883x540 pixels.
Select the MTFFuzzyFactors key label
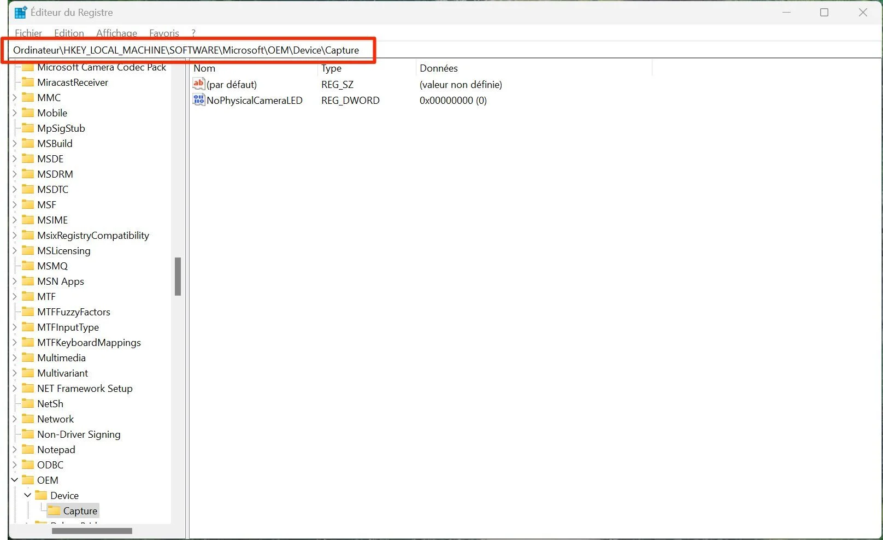pos(74,312)
